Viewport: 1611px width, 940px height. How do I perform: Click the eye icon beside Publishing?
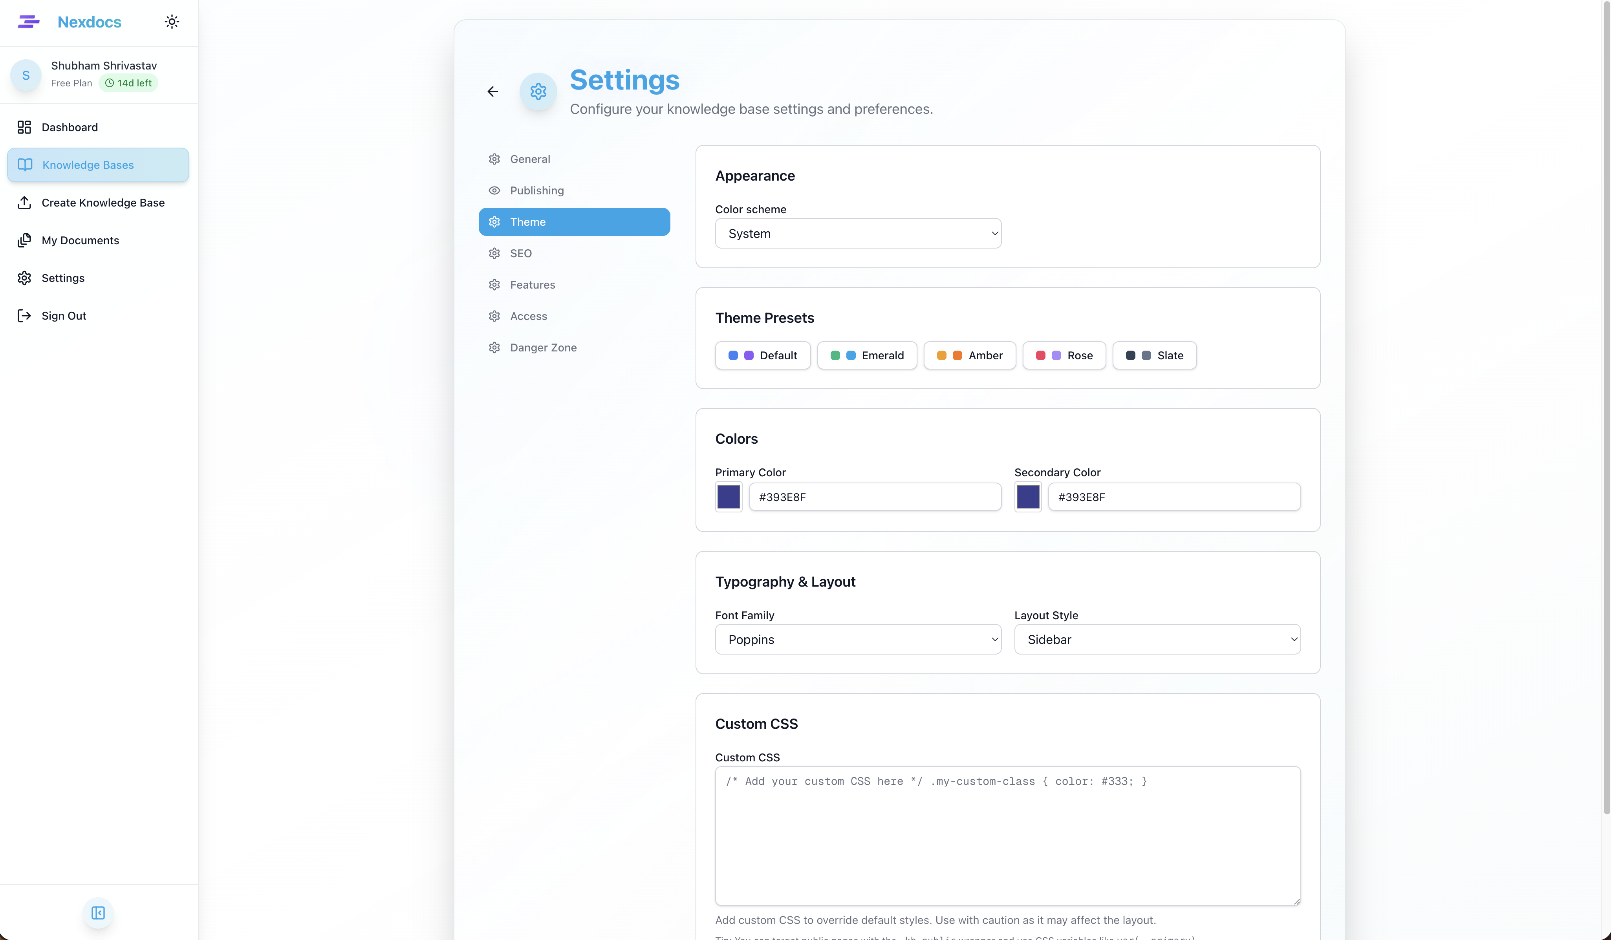[494, 190]
